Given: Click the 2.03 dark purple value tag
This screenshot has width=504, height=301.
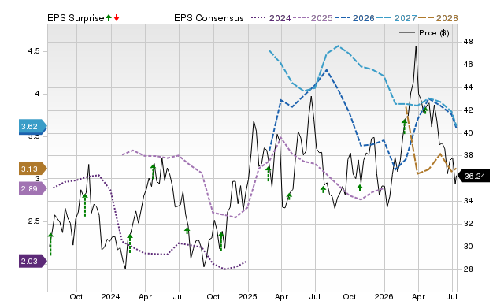Looking at the screenshot, I should point(33,261).
